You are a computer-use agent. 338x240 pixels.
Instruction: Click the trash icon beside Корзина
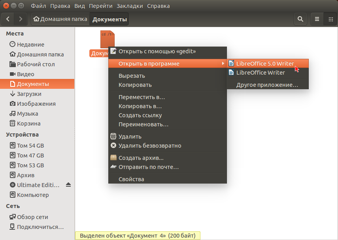(13, 123)
